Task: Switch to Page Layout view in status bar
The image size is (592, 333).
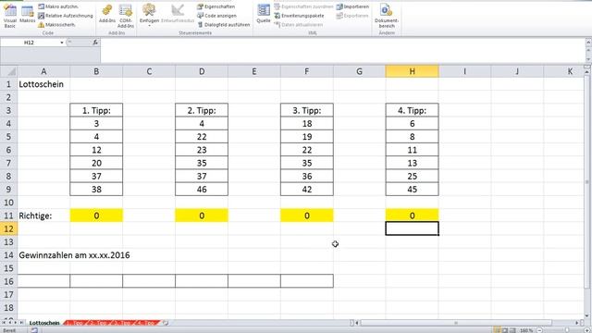Action: [505, 330]
